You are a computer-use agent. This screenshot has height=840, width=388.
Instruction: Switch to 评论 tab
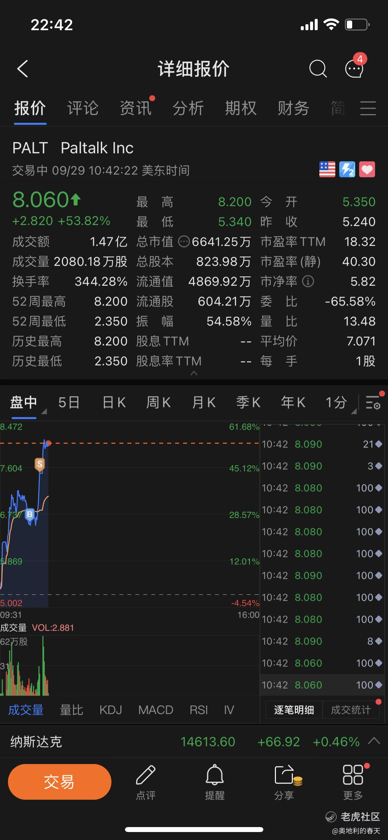click(x=83, y=108)
